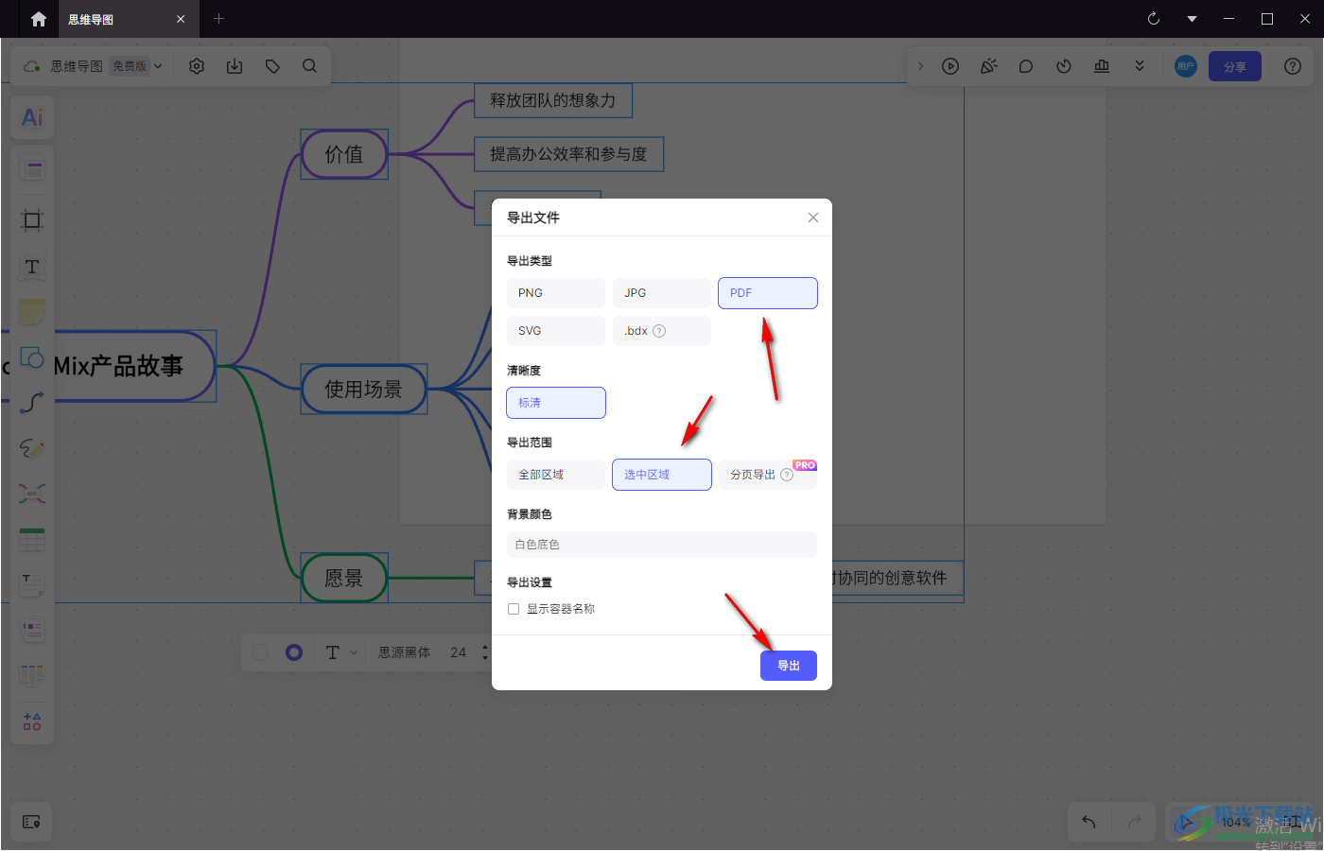Screen dimensions: 1324x851
Task: Open the 用户 avatar menu
Action: [1186, 66]
